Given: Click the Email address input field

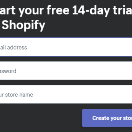Looking at the screenshot, I should (66, 47).
